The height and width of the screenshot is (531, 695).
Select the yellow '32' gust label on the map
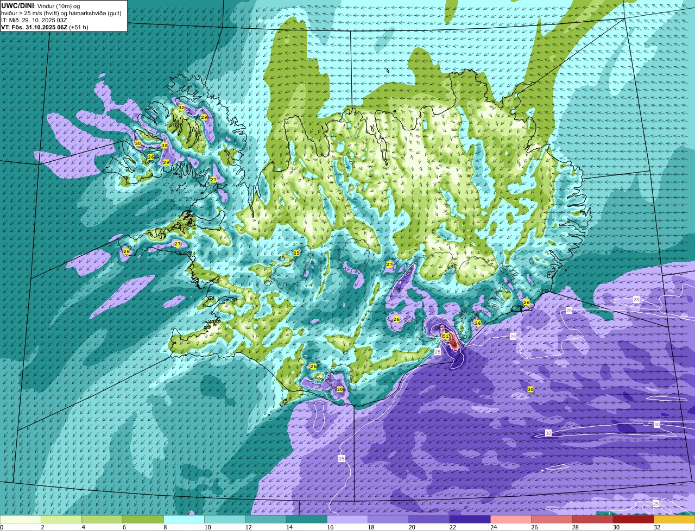coord(181,108)
